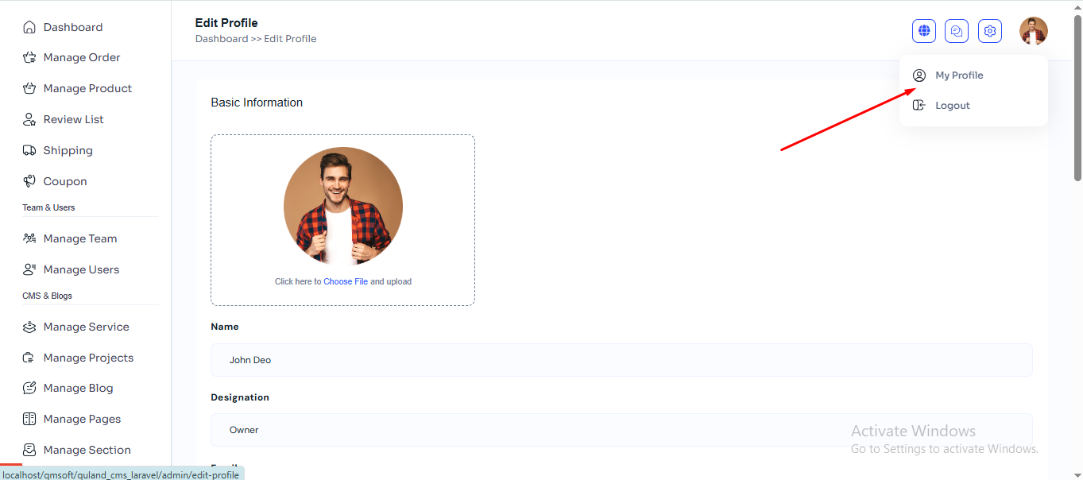This screenshot has height=480, width=1083.
Task: Open Manage Product in the sidebar
Action: [87, 88]
